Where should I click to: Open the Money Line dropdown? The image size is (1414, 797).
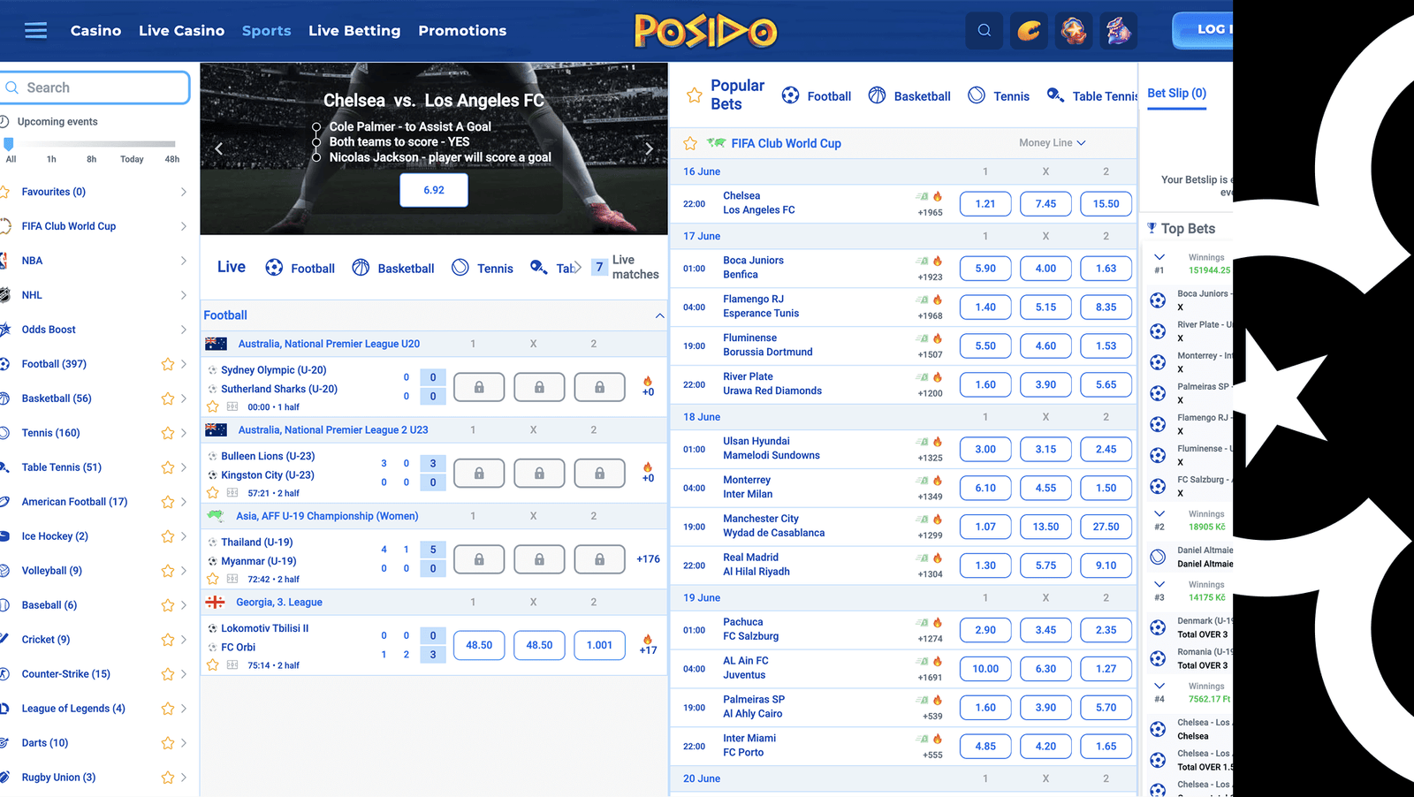[1052, 143]
